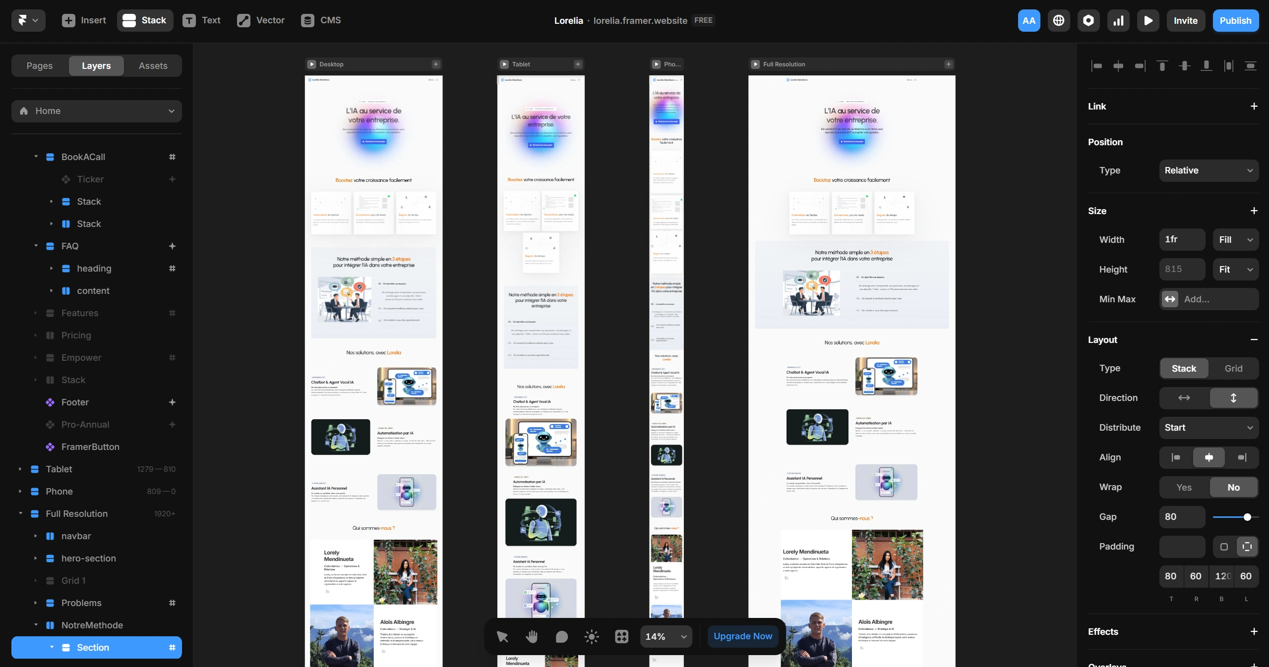Select the hand pan tool
This screenshot has width=1269, height=667.
(532, 636)
